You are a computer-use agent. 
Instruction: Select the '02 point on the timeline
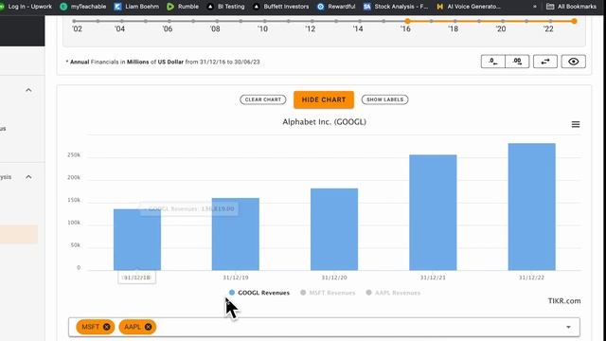click(74, 21)
